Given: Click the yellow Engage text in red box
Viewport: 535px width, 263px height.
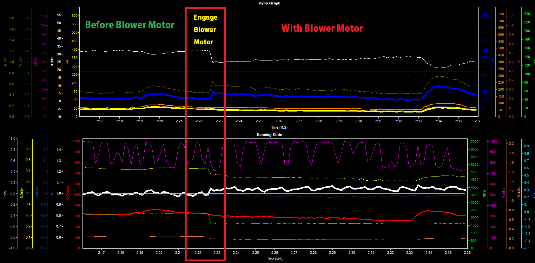Looking at the screenshot, I should coord(206,17).
